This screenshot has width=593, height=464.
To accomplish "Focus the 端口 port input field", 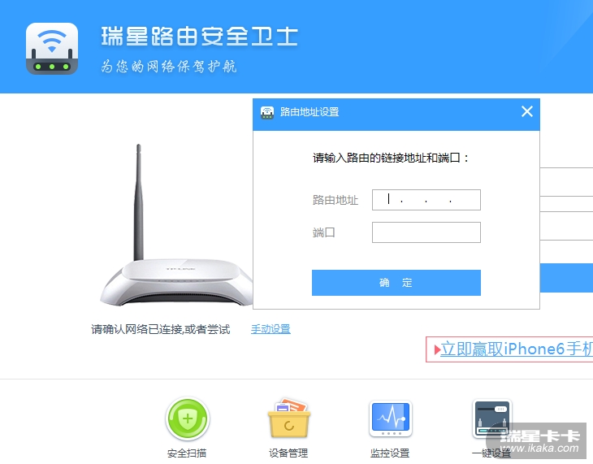I will pos(426,232).
